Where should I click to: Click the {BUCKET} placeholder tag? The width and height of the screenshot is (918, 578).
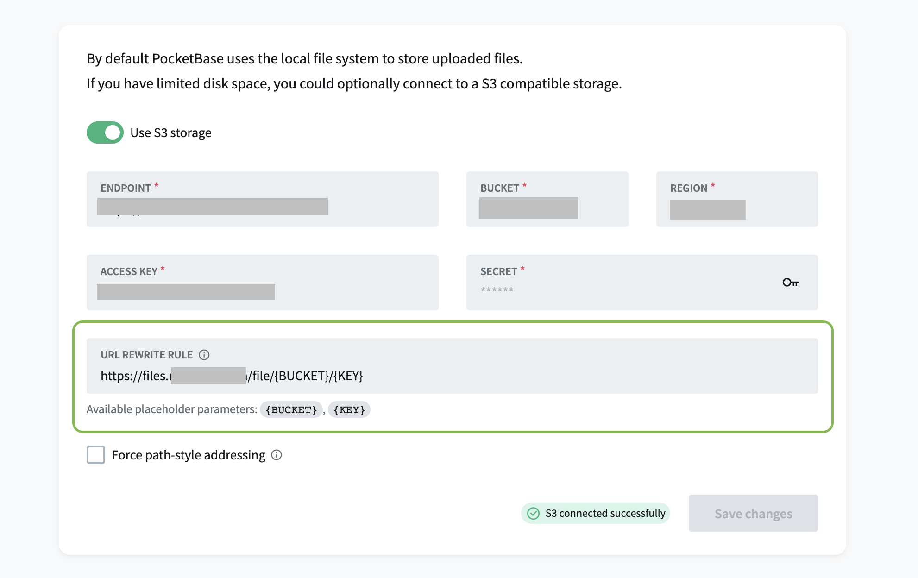(x=291, y=409)
